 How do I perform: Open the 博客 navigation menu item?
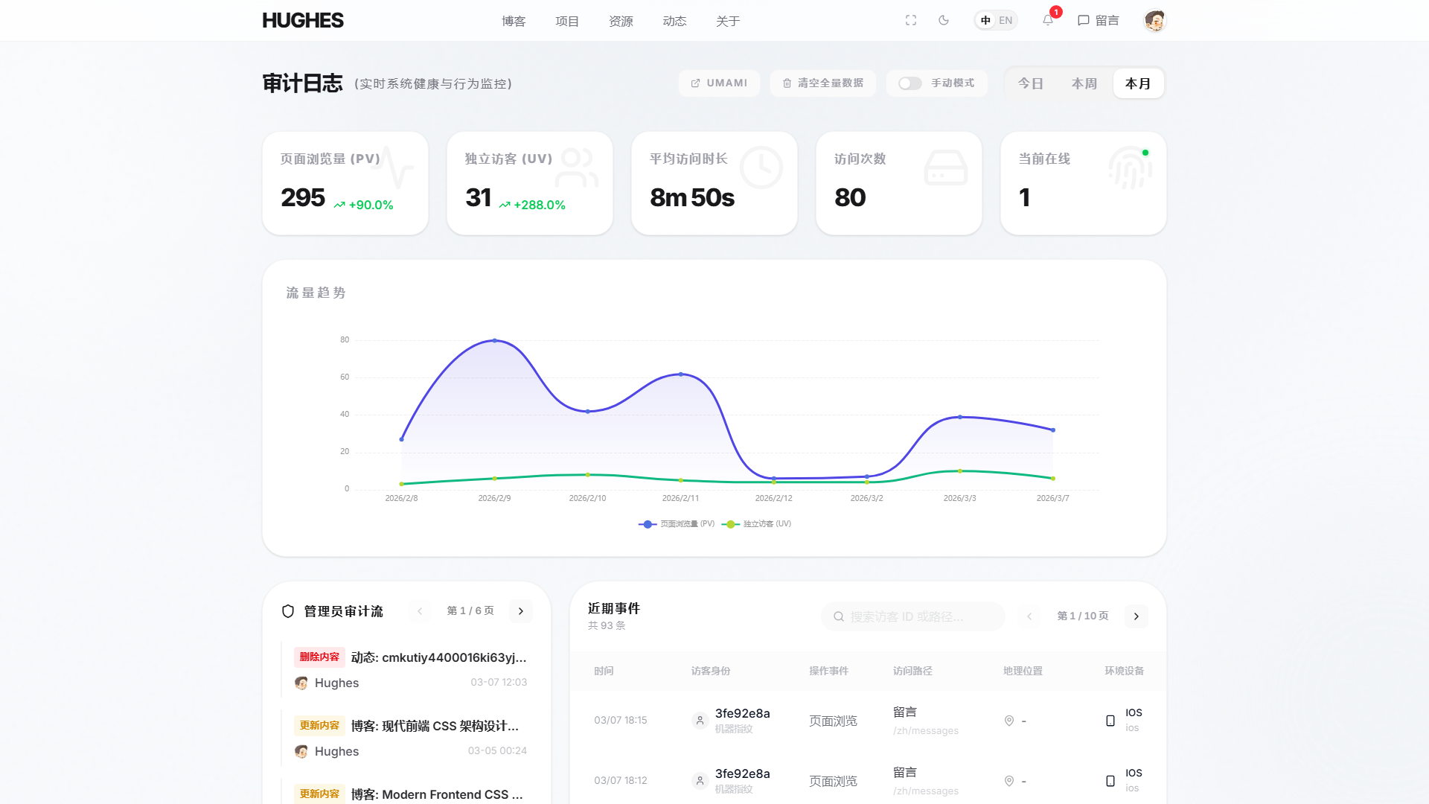point(514,21)
